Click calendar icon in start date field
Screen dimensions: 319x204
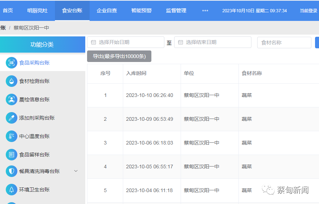pyautogui.click(x=93, y=42)
